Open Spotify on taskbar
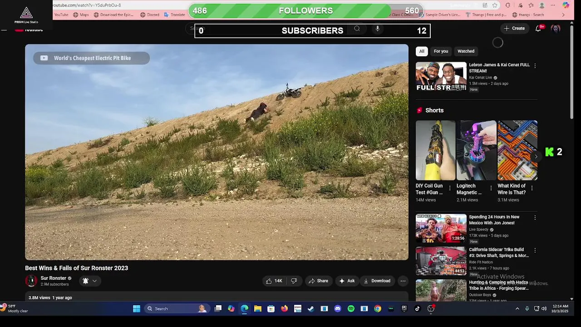The image size is (581, 327). click(351, 309)
